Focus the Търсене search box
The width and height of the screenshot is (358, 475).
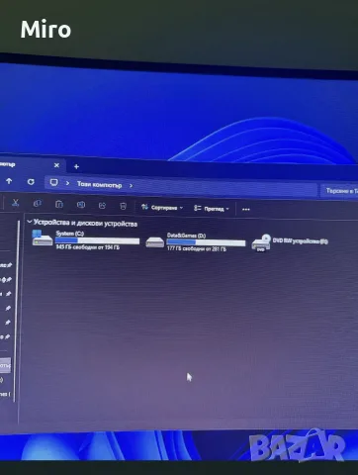(x=339, y=191)
